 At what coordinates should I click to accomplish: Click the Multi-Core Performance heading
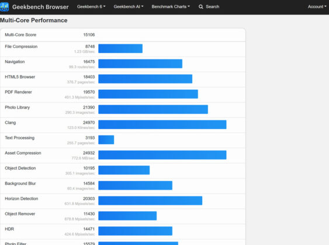[x=34, y=20]
